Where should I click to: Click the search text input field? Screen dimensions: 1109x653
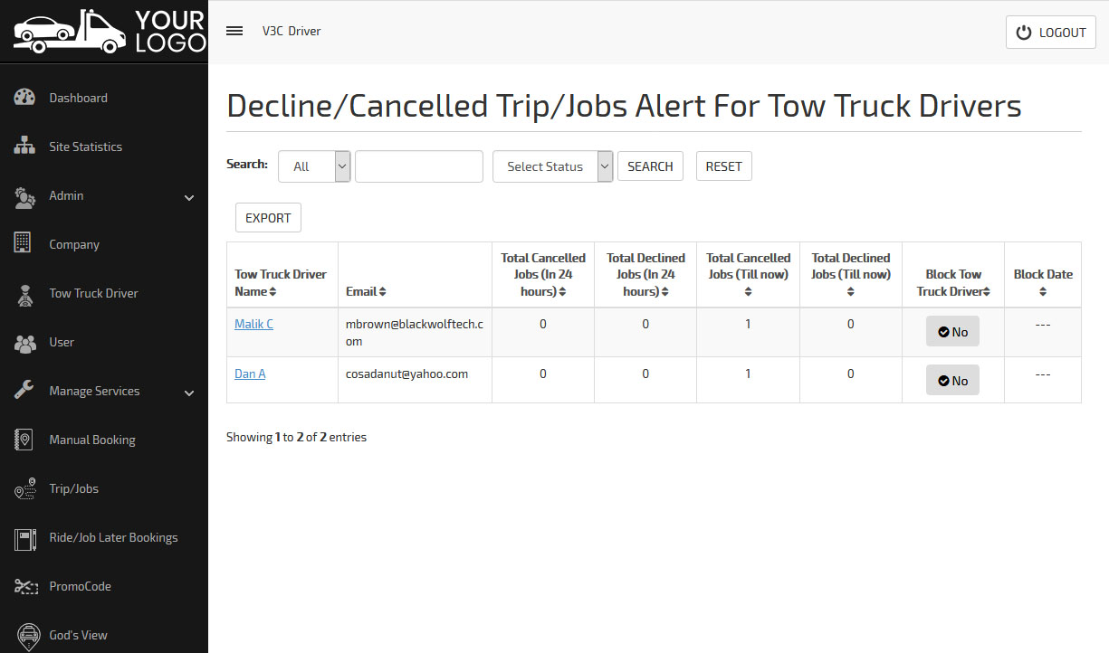(419, 166)
